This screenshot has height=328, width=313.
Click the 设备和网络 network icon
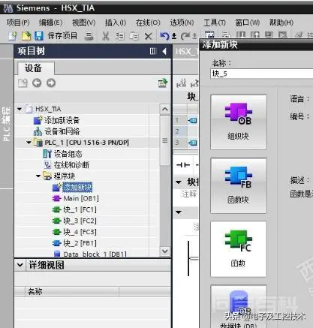[38, 131]
